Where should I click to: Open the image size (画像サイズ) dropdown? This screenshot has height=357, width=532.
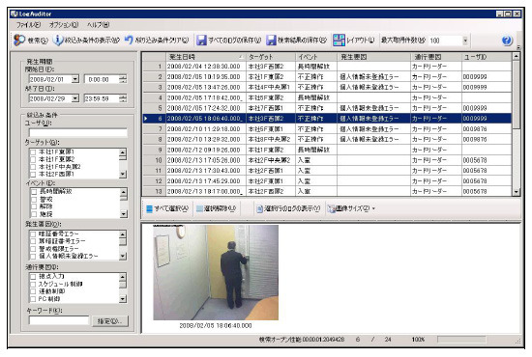point(373,208)
